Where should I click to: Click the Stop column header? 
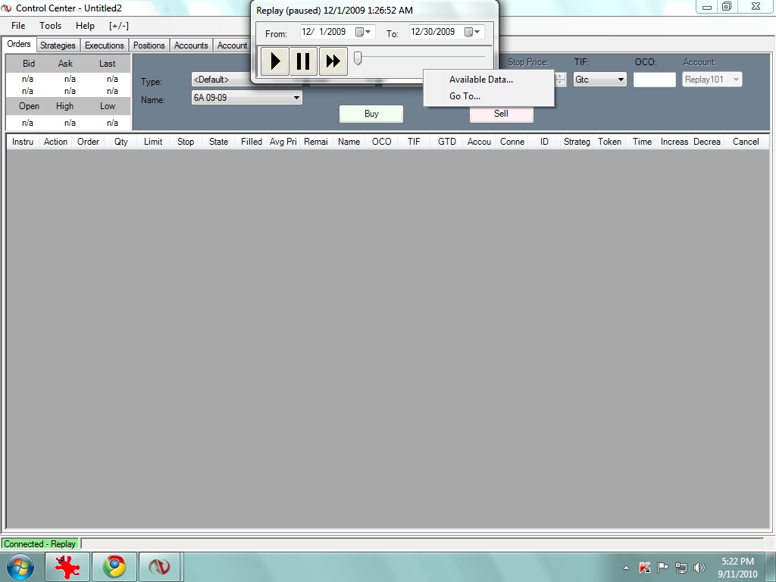186,142
